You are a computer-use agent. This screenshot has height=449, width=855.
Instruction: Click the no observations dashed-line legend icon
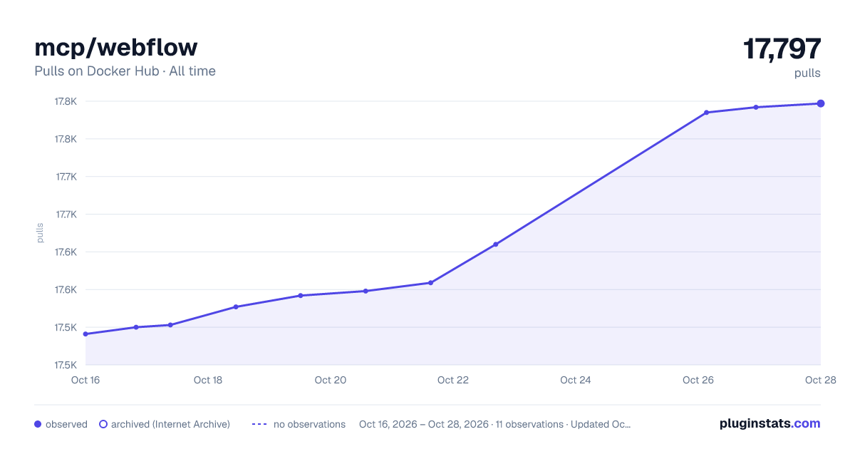[259, 424]
